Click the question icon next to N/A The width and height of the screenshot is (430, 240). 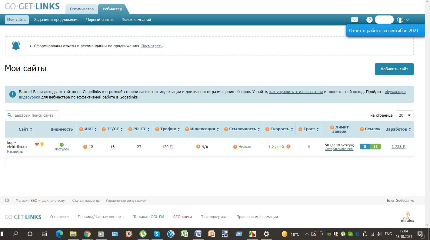coord(198,147)
